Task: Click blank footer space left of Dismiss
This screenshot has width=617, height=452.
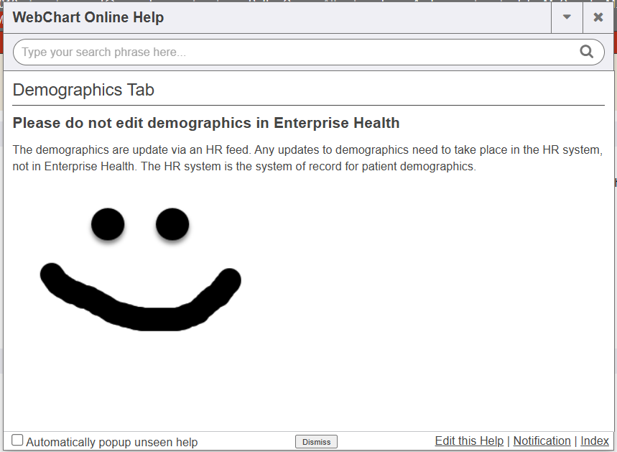Action: coord(244,441)
